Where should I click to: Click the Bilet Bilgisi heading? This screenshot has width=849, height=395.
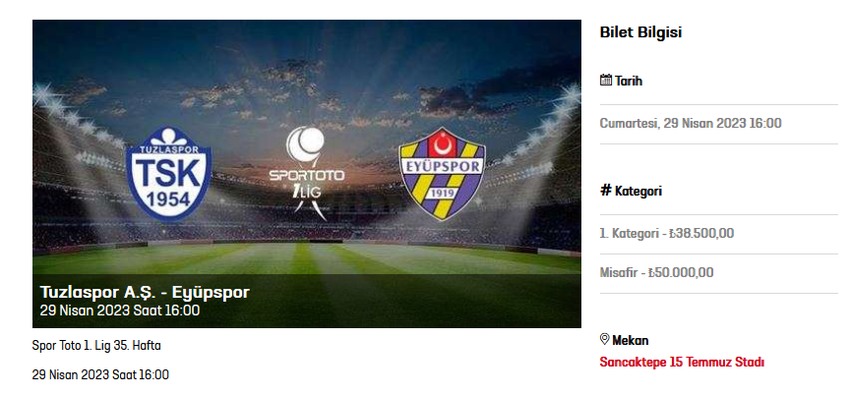tap(640, 32)
